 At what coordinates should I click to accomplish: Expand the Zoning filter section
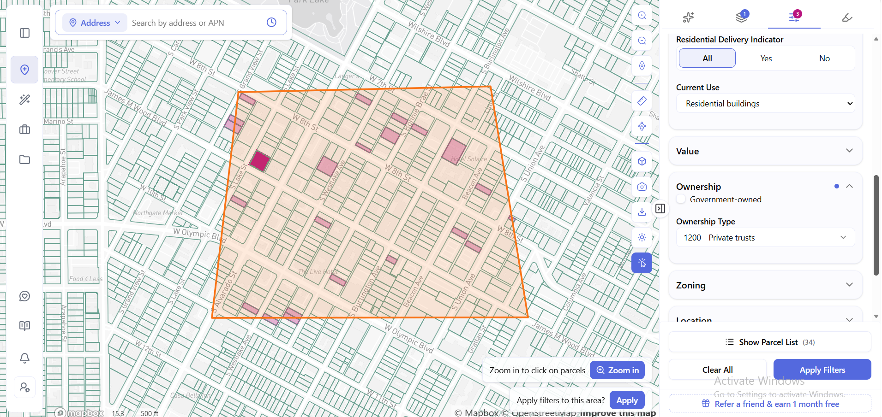point(766,285)
